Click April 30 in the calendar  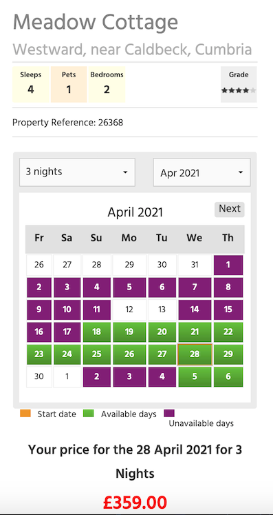pyautogui.click(x=39, y=376)
